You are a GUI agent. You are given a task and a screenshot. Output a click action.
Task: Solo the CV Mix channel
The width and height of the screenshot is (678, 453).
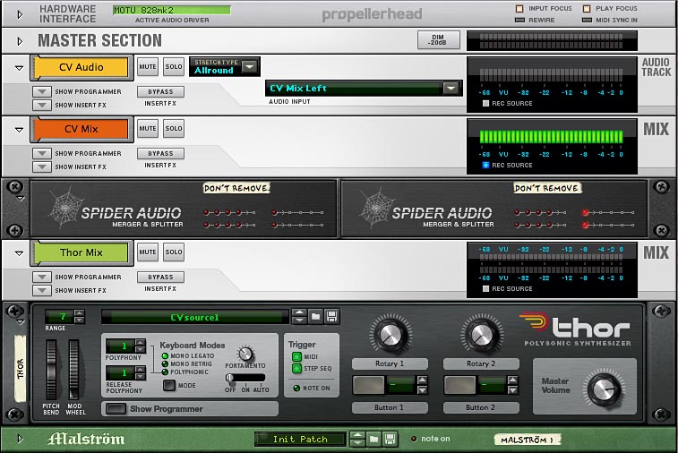coord(174,128)
